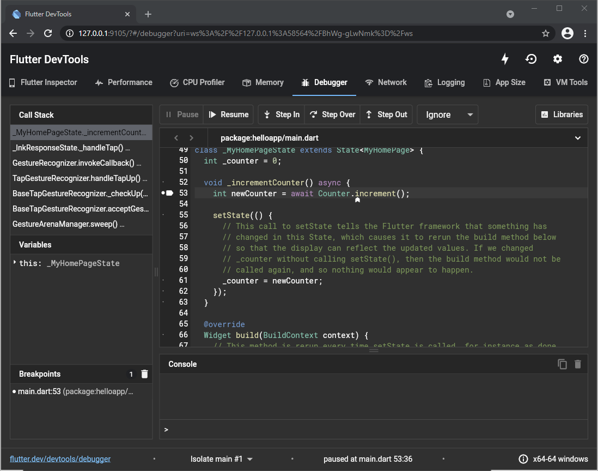The image size is (598, 471).
Task: Click the Breakpoints count badge showing 1
Action: point(131,374)
